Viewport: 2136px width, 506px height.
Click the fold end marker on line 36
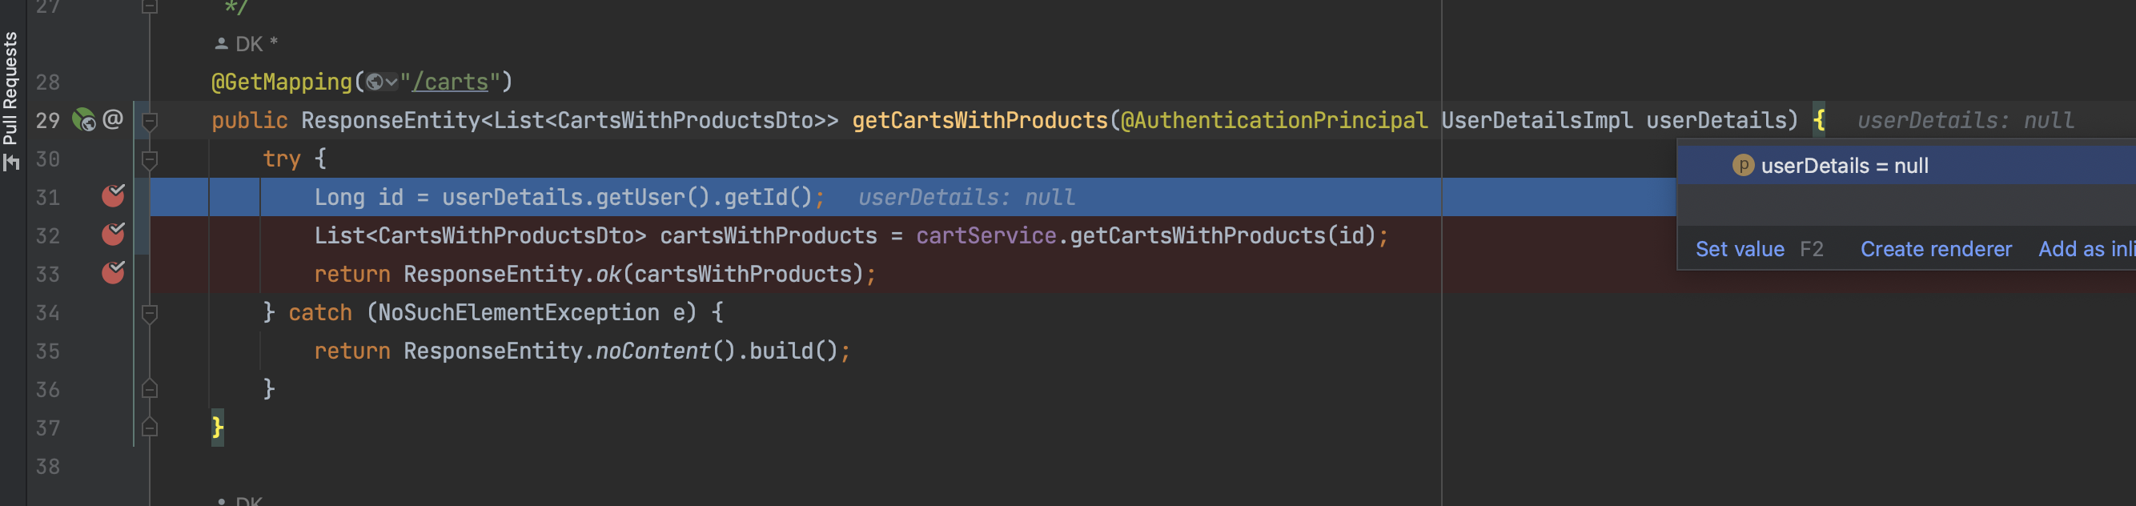point(149,388)
